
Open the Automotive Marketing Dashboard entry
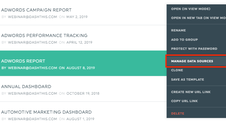[46, 112]
